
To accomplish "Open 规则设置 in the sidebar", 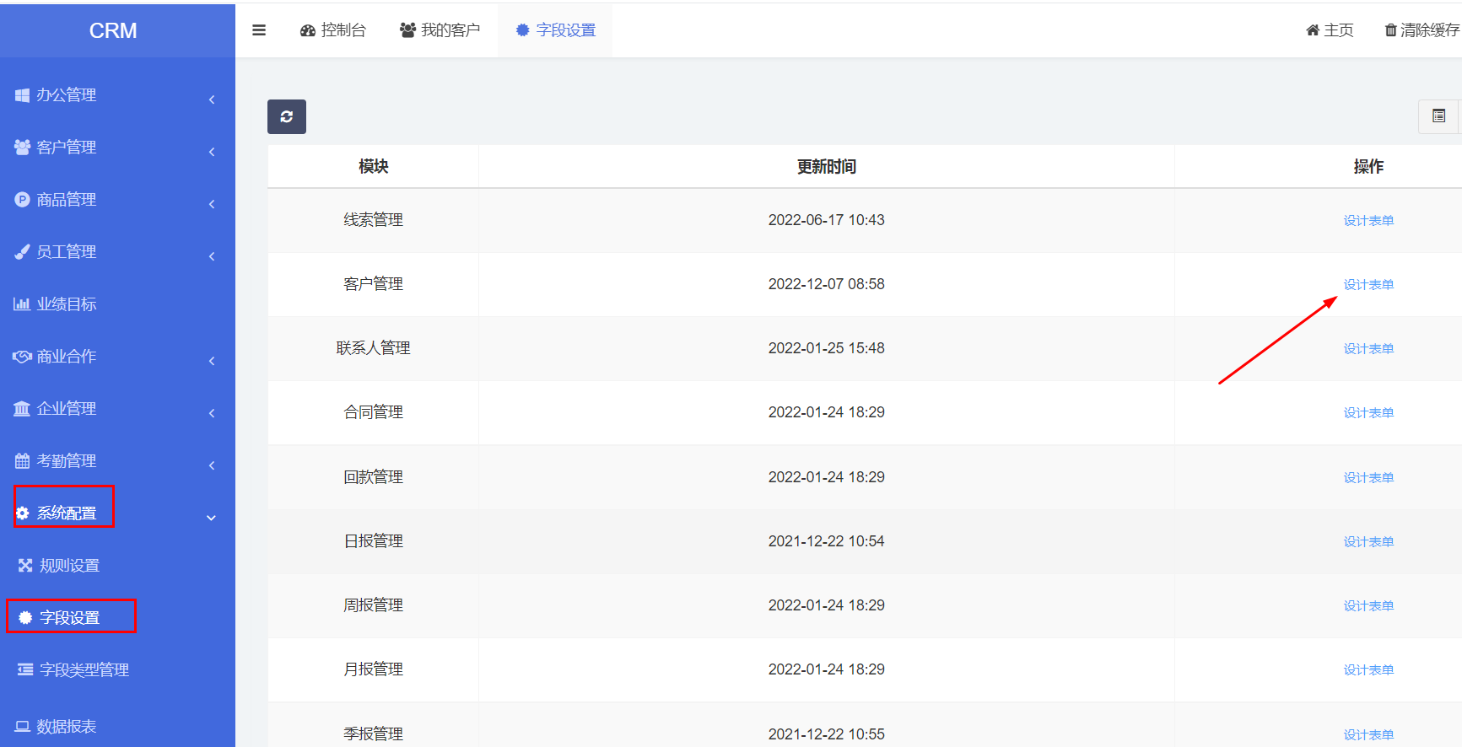I will point(69,566).
